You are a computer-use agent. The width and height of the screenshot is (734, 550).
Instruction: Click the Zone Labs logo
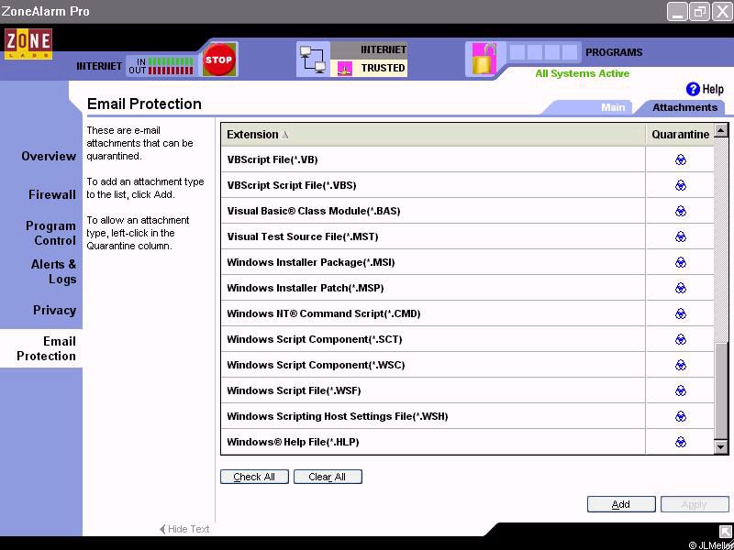pos(28,44)
